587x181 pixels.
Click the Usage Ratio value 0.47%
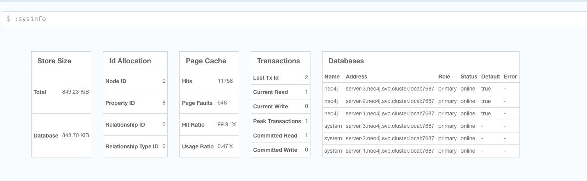coord(225,146)
